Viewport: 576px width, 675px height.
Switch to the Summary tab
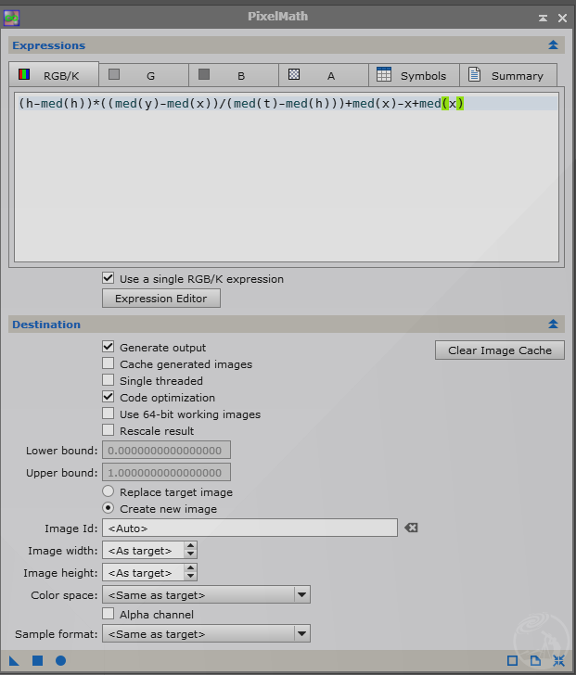pyautogui.click(x=508, y=76)
